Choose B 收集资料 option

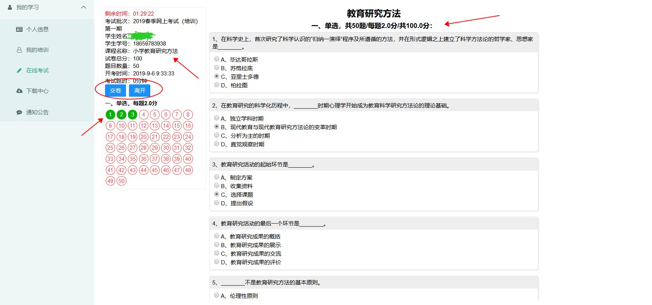216,186
